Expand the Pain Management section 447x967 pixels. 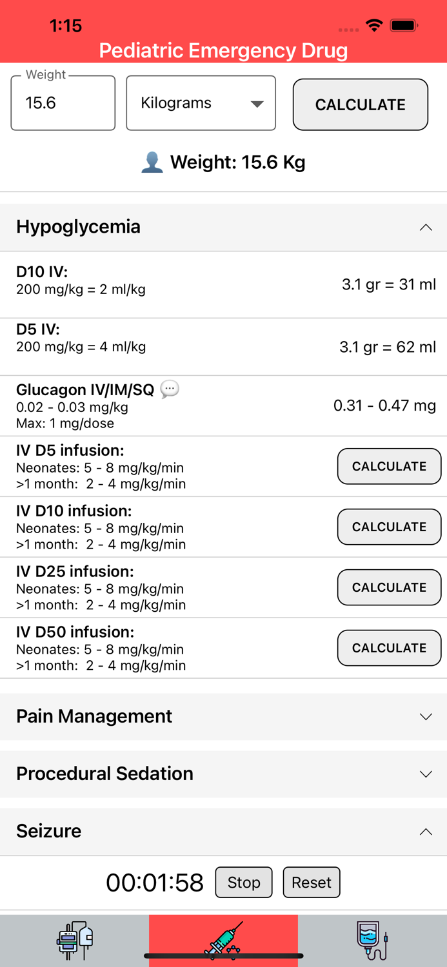pos(425,716)
